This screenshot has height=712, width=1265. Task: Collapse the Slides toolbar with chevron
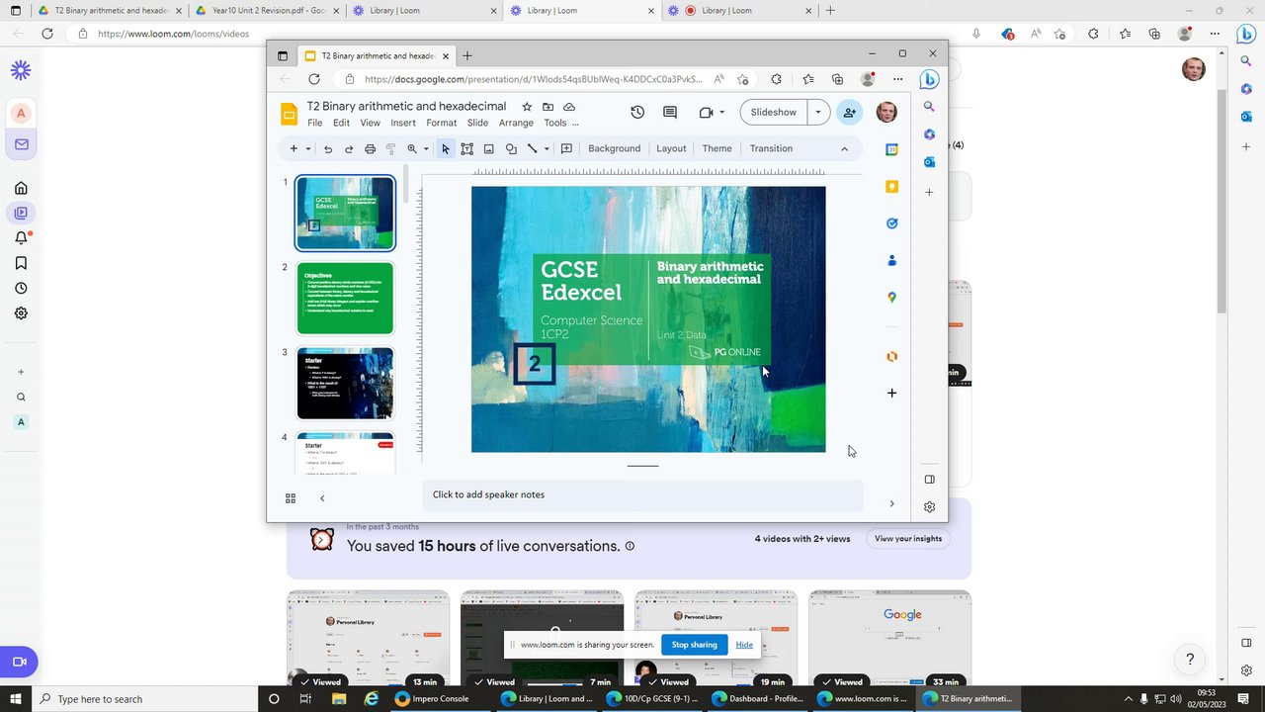pos(844,149)
